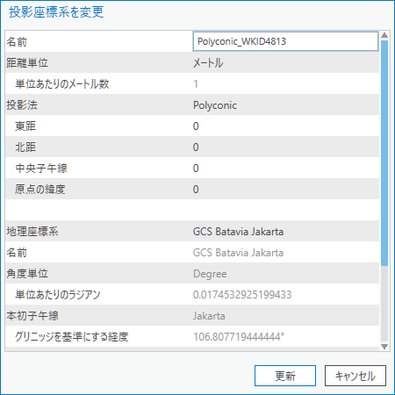The width and height of the screenshot is (395, 395).
Task: Click the scrollbar track below the thumb
Action: pyautogui.click(x=384, y=304)
